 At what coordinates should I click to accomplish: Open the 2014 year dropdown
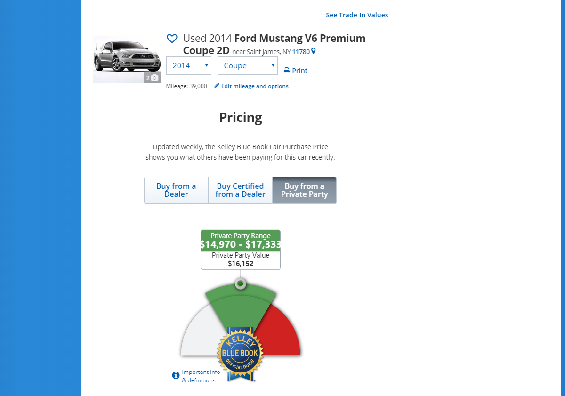pos(188,65)
